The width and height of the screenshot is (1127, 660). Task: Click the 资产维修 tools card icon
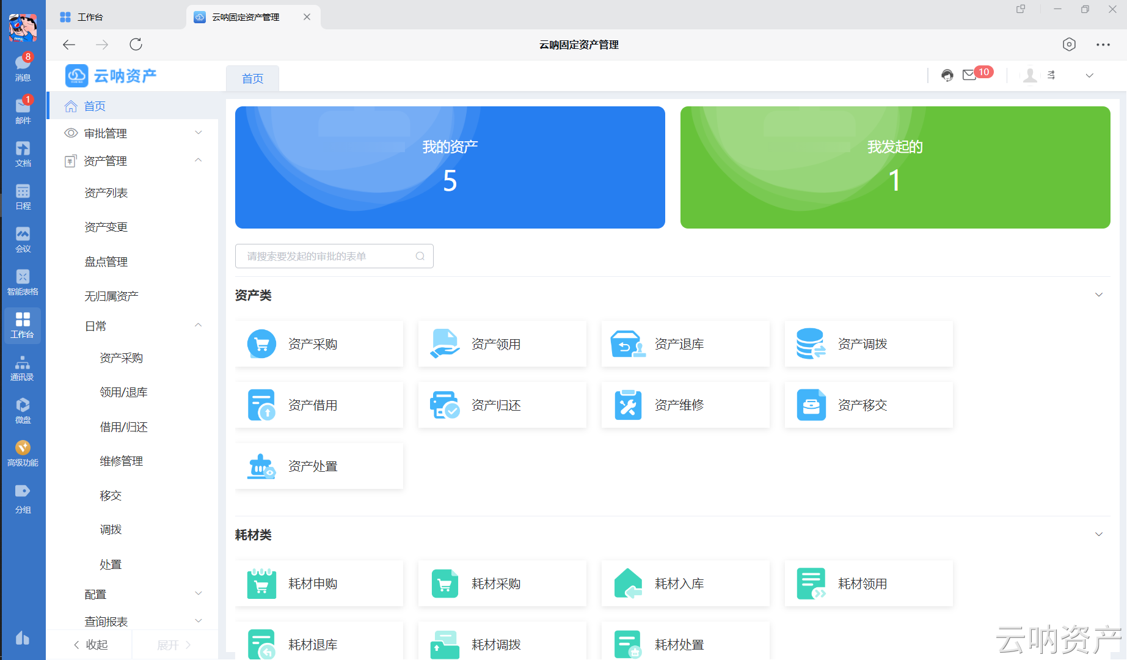click(x=628, y=405)
